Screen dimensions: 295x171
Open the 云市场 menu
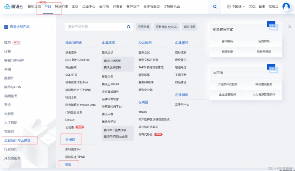104,7
